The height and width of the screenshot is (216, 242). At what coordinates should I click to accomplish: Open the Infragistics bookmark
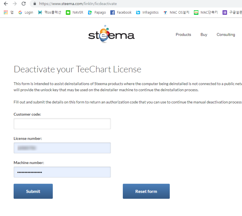[147, 12]
